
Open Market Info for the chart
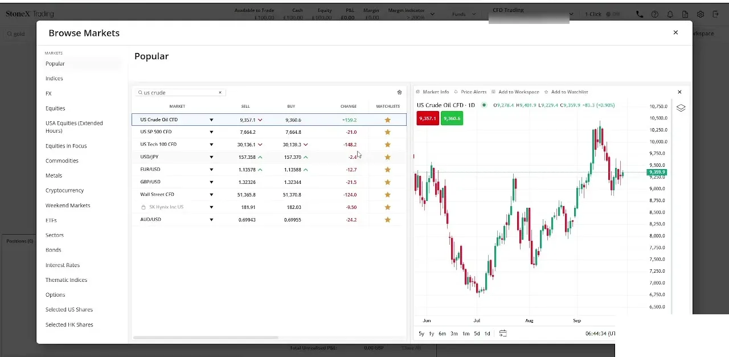coord(432,92)
